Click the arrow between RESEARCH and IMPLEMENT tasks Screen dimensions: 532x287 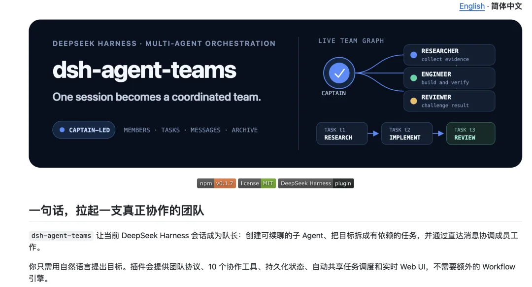pyautogui.click(x=374, y=134)
